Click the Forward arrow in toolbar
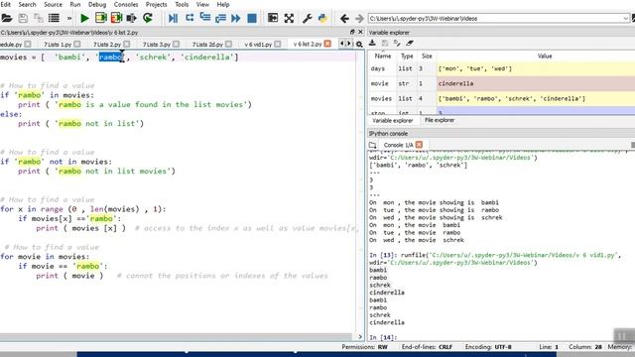This screenshot has width=635, height=357. [359, 18]
